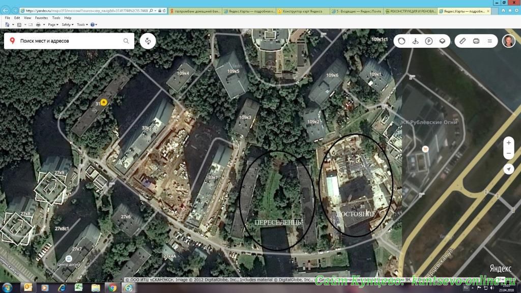Open the Favorites menu
Screen dimensions: 521x293
coord(42,18)
